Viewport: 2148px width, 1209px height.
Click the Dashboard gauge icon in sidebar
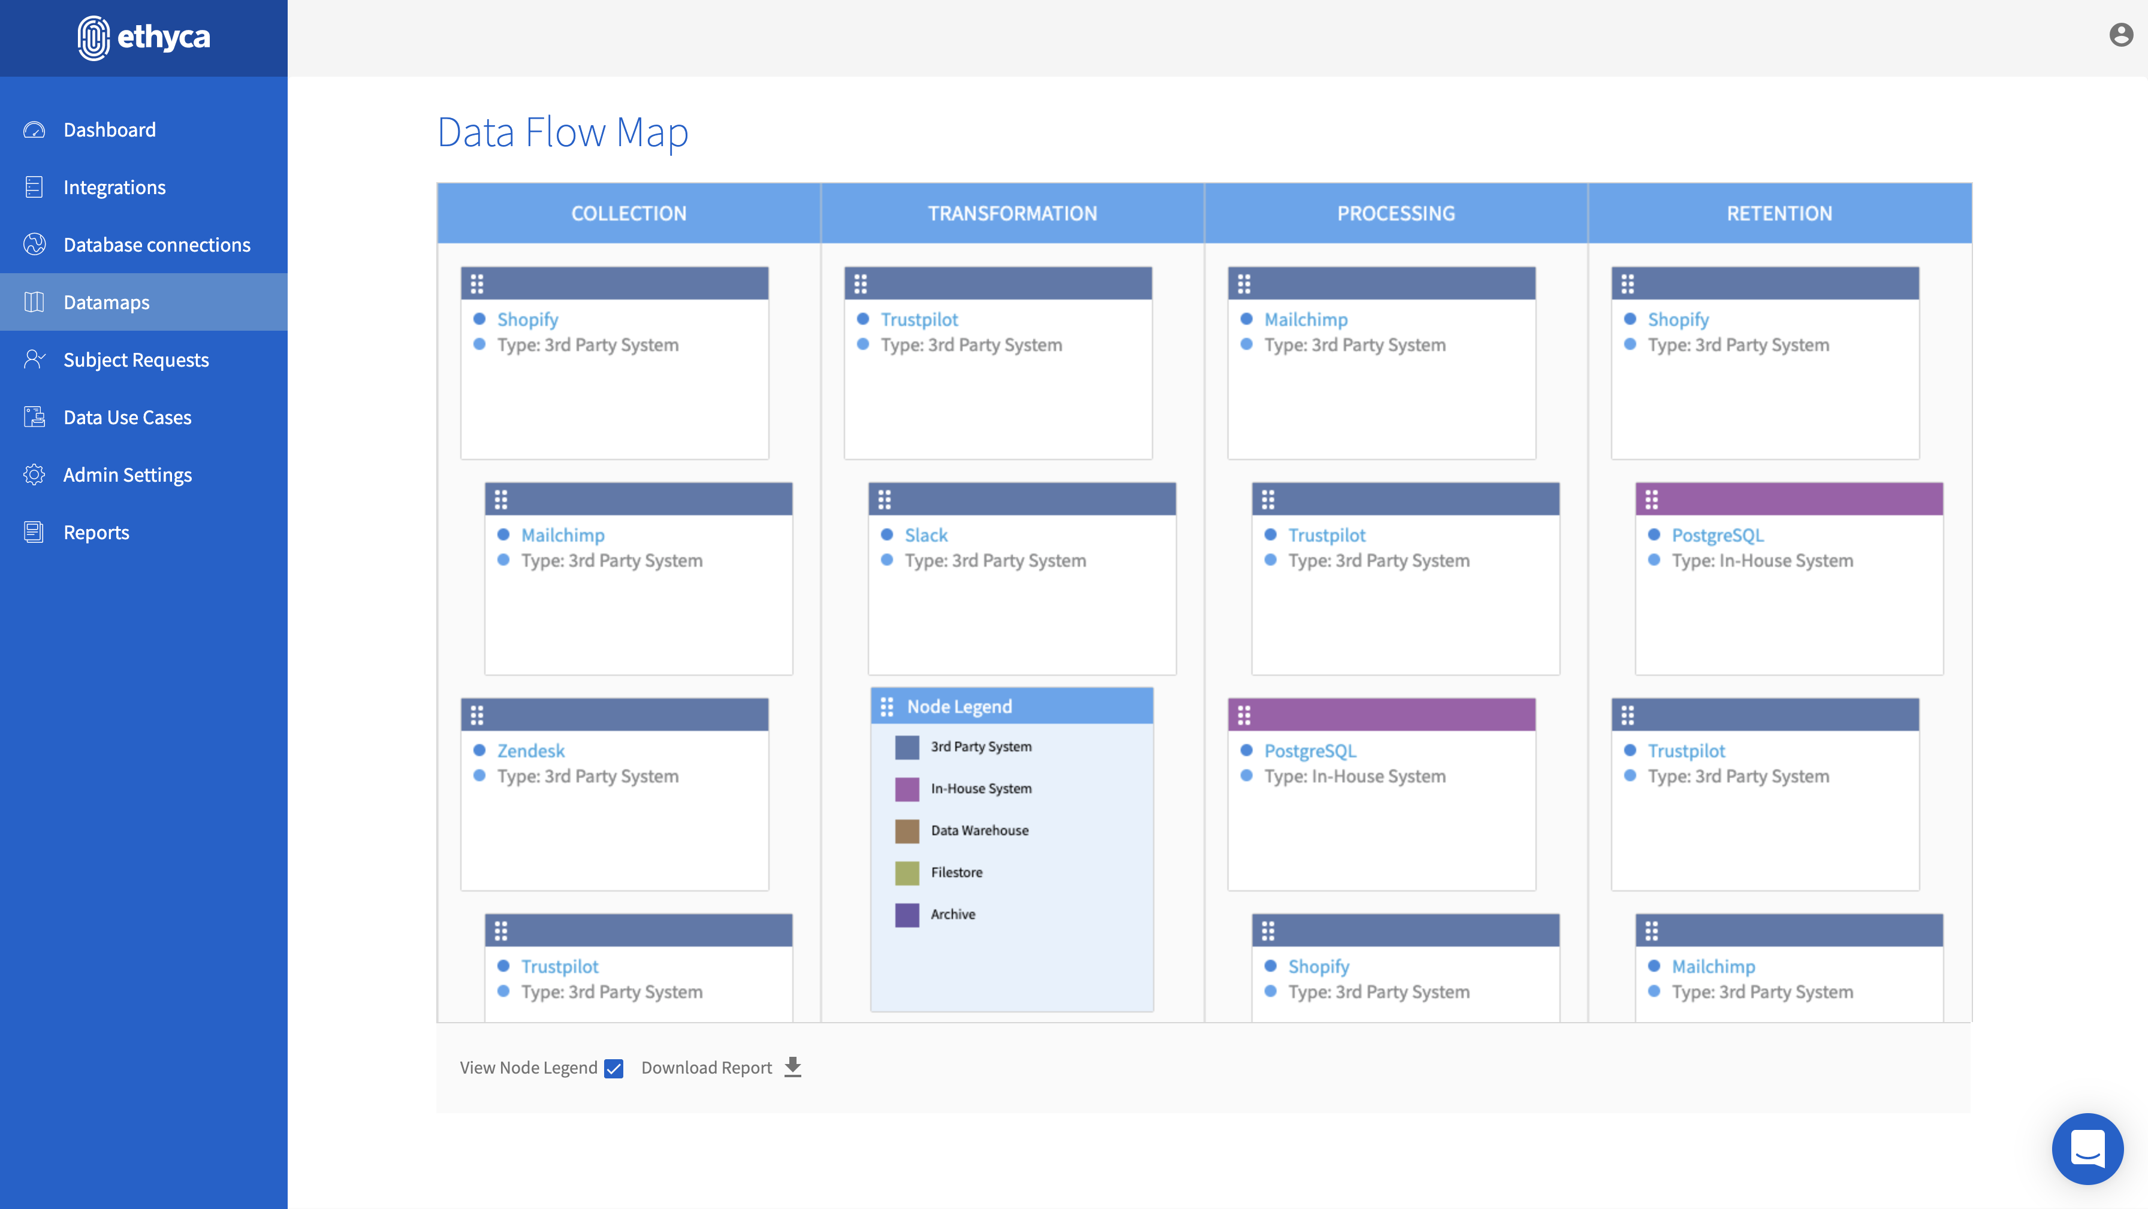34,129
